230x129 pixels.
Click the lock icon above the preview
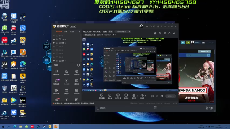(x=160, y=33)
